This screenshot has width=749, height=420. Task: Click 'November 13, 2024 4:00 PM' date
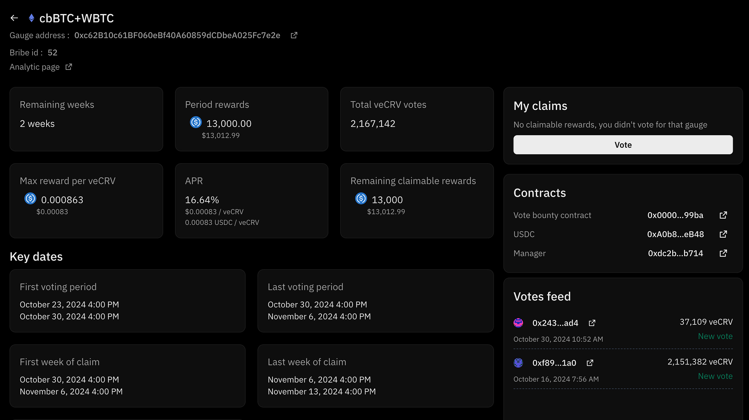(x=321, y=391)
